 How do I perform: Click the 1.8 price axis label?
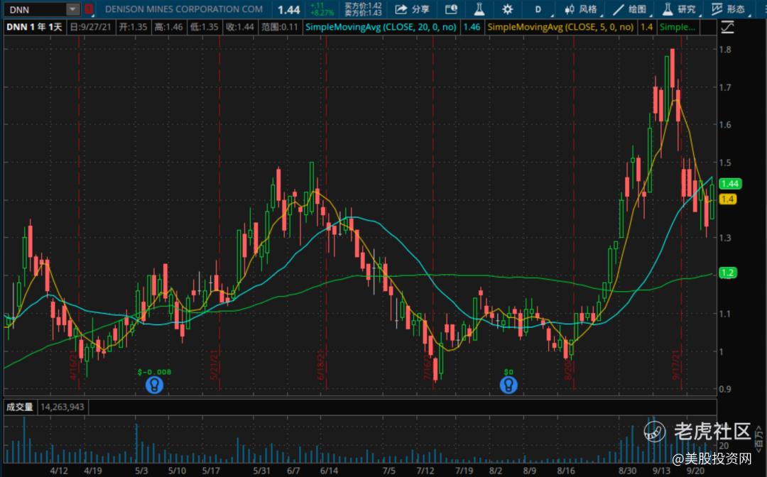[725, 50]
